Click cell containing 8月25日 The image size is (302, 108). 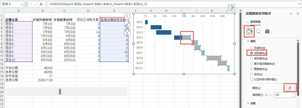(x=64, y=52)
